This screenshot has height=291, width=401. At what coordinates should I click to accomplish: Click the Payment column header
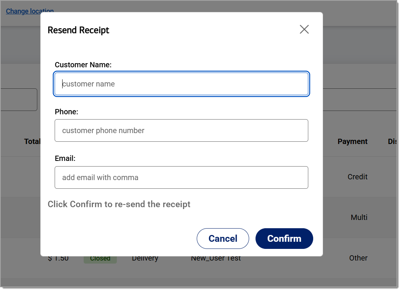352,141
